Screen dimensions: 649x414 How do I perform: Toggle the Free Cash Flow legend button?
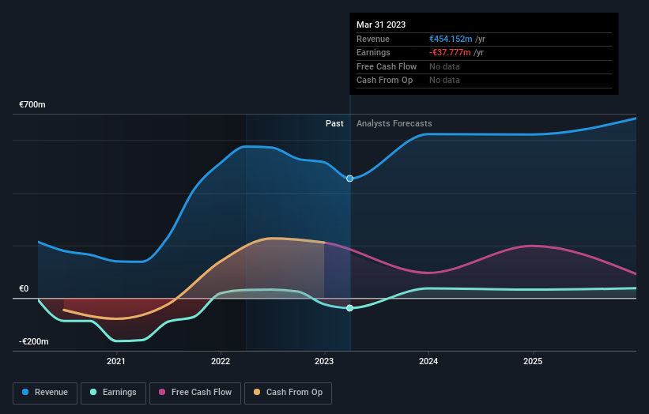pyautogui.click(x=195, y=393)
